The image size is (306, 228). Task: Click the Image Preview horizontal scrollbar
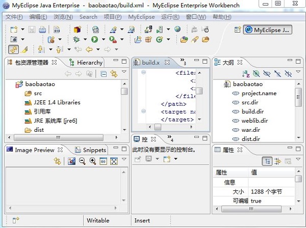(x=61, y=209)
